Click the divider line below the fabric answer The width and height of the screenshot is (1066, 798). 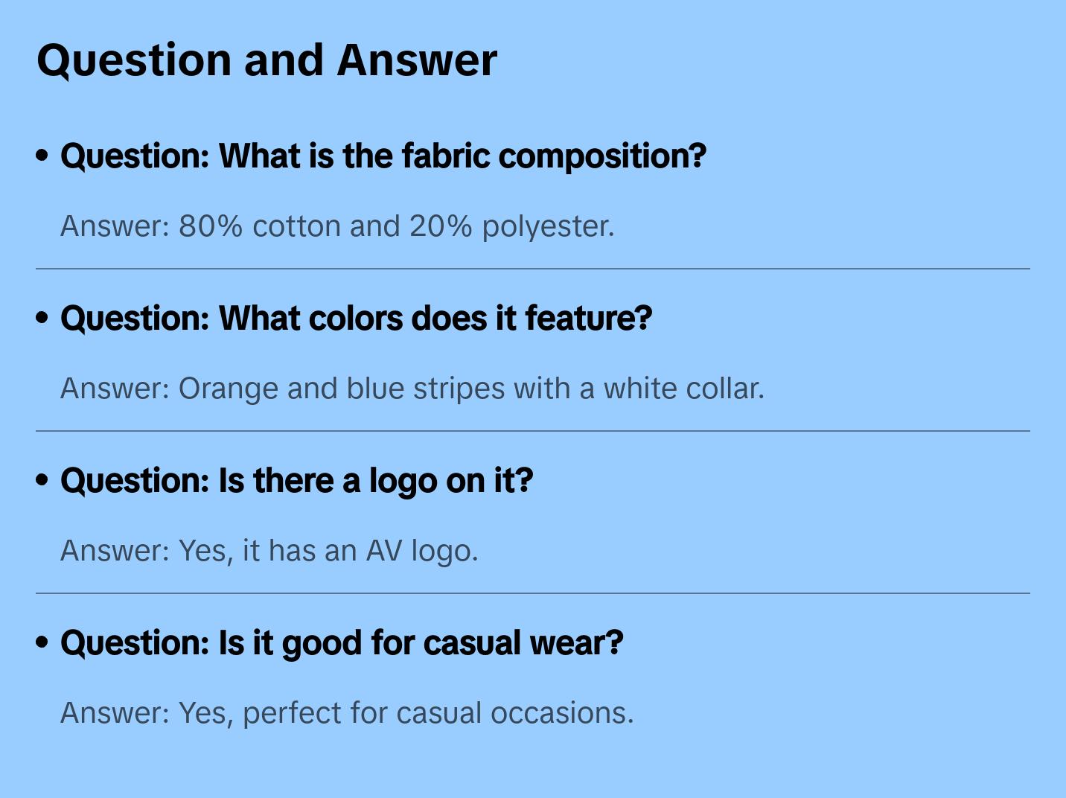pyautogui.click(x=533, y=269)
